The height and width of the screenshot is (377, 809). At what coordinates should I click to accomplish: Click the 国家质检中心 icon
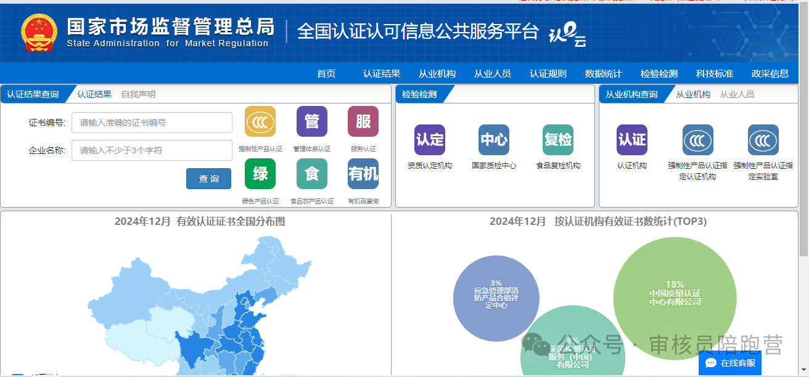pos(494,140)
